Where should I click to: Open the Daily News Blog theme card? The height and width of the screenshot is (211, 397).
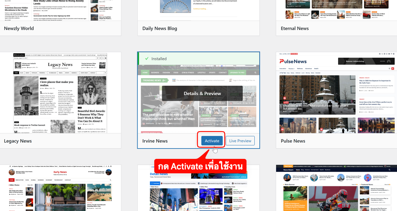[160, 28]
